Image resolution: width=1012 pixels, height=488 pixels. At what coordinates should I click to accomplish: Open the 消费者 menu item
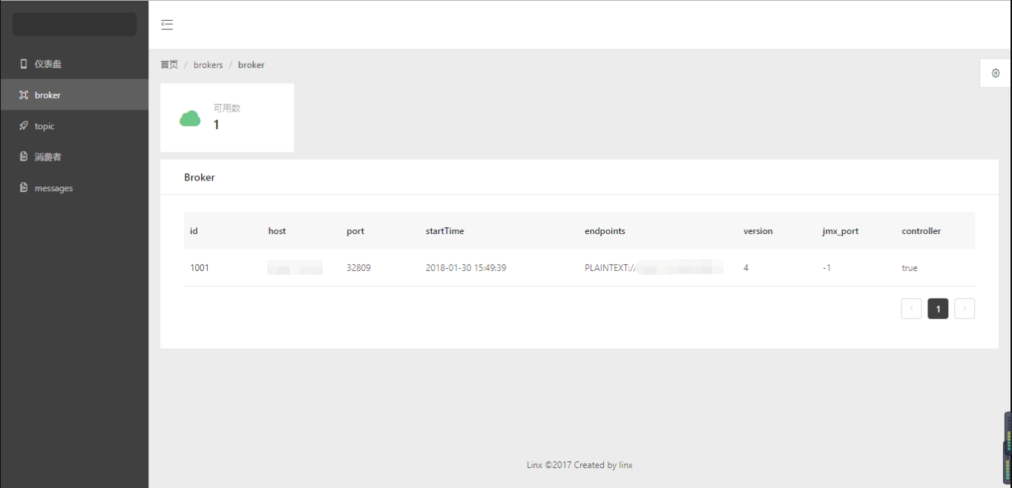(74, 157)
